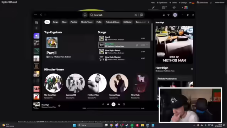Go back with Spotify's back arrow
Screen dimensions: 227x128
(41, 15)
